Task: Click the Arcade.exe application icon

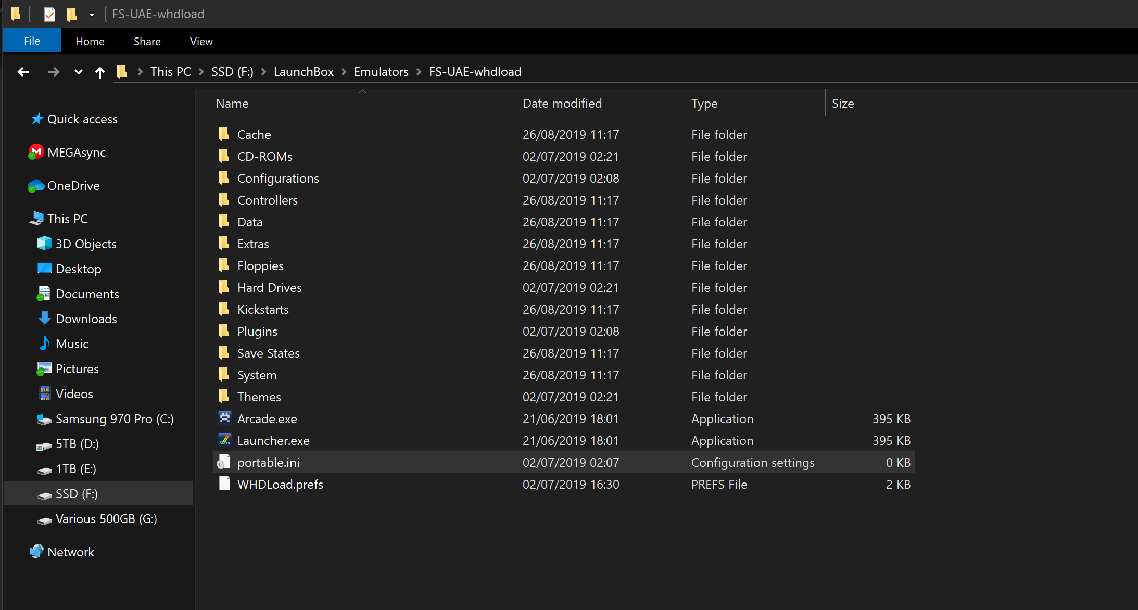Action: pos(224,418)
